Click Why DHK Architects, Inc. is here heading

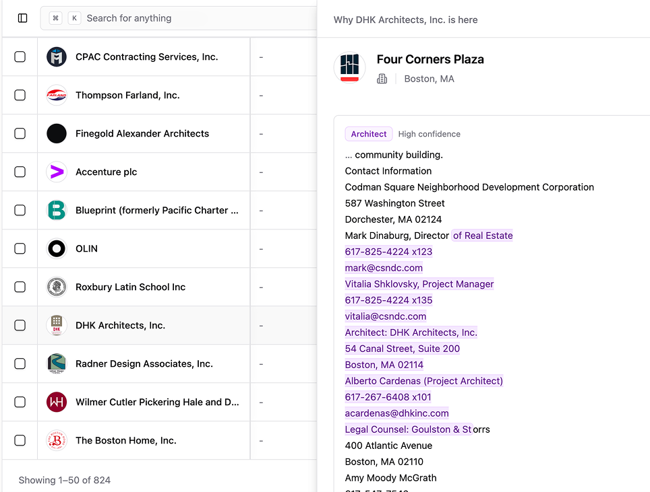click(x=405, y=20)
